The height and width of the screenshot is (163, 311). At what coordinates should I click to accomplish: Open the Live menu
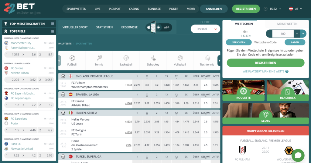[97, 9]
